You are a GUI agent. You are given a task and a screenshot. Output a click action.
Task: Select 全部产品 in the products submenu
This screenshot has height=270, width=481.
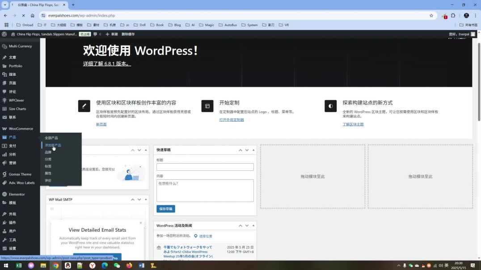[51, 138]
